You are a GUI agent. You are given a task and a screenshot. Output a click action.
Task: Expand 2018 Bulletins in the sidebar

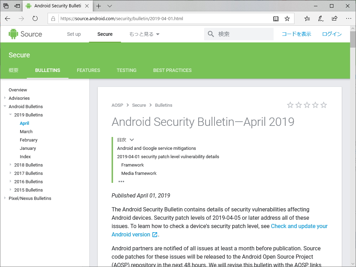(11, 165)
